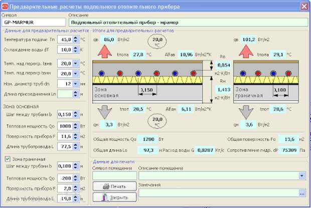The image size is (311, 208).
Task: Click gray downward arrow in main zone
Action: (105, 112)
